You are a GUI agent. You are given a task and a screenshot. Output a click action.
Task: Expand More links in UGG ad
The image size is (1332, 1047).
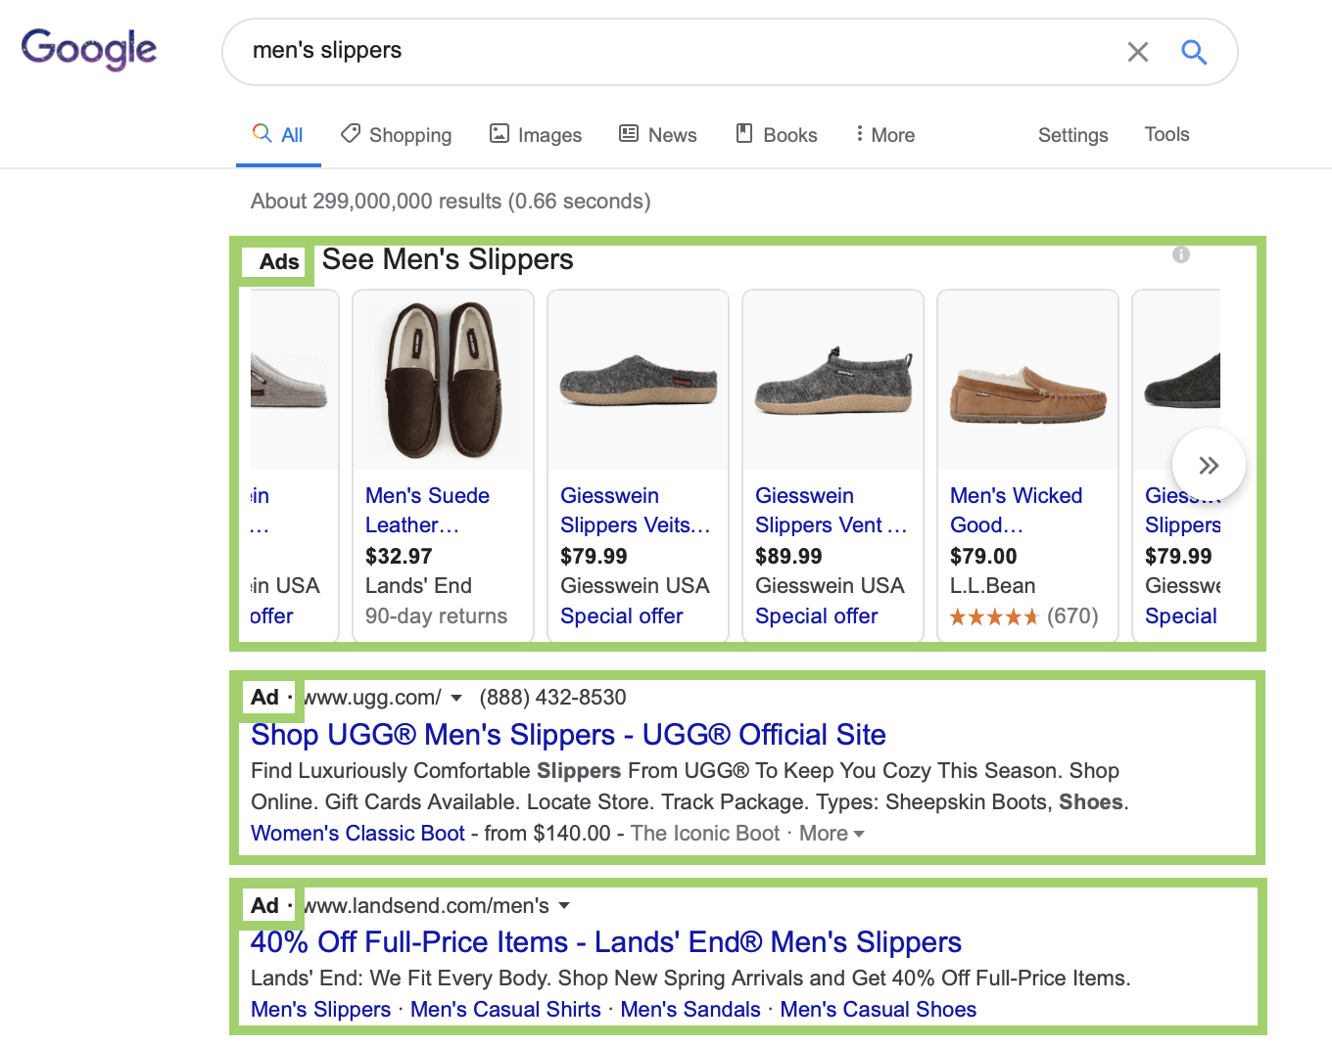[832, 834]
